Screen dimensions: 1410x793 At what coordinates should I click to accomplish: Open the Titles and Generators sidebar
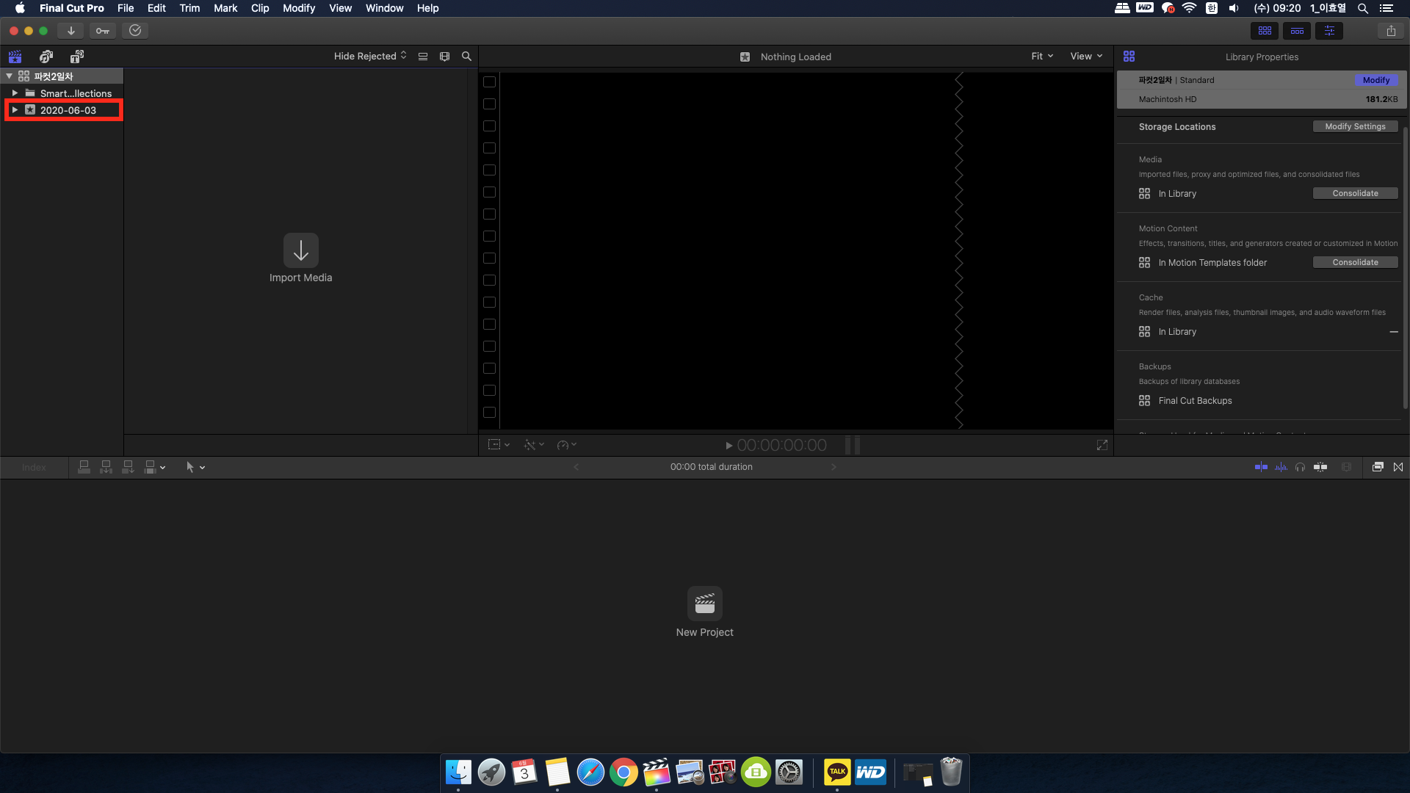[x=77, y=57]
